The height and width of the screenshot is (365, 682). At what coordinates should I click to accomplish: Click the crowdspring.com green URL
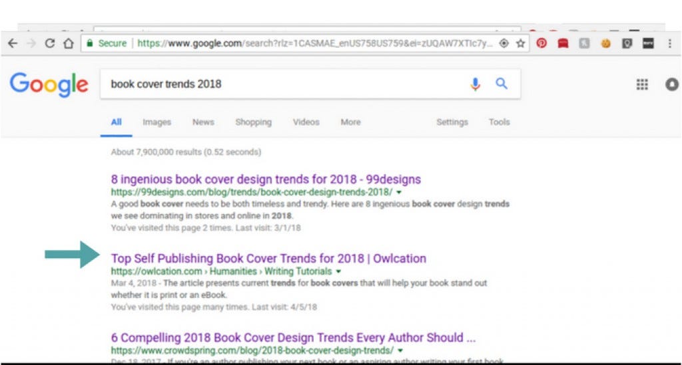[252, 350]
